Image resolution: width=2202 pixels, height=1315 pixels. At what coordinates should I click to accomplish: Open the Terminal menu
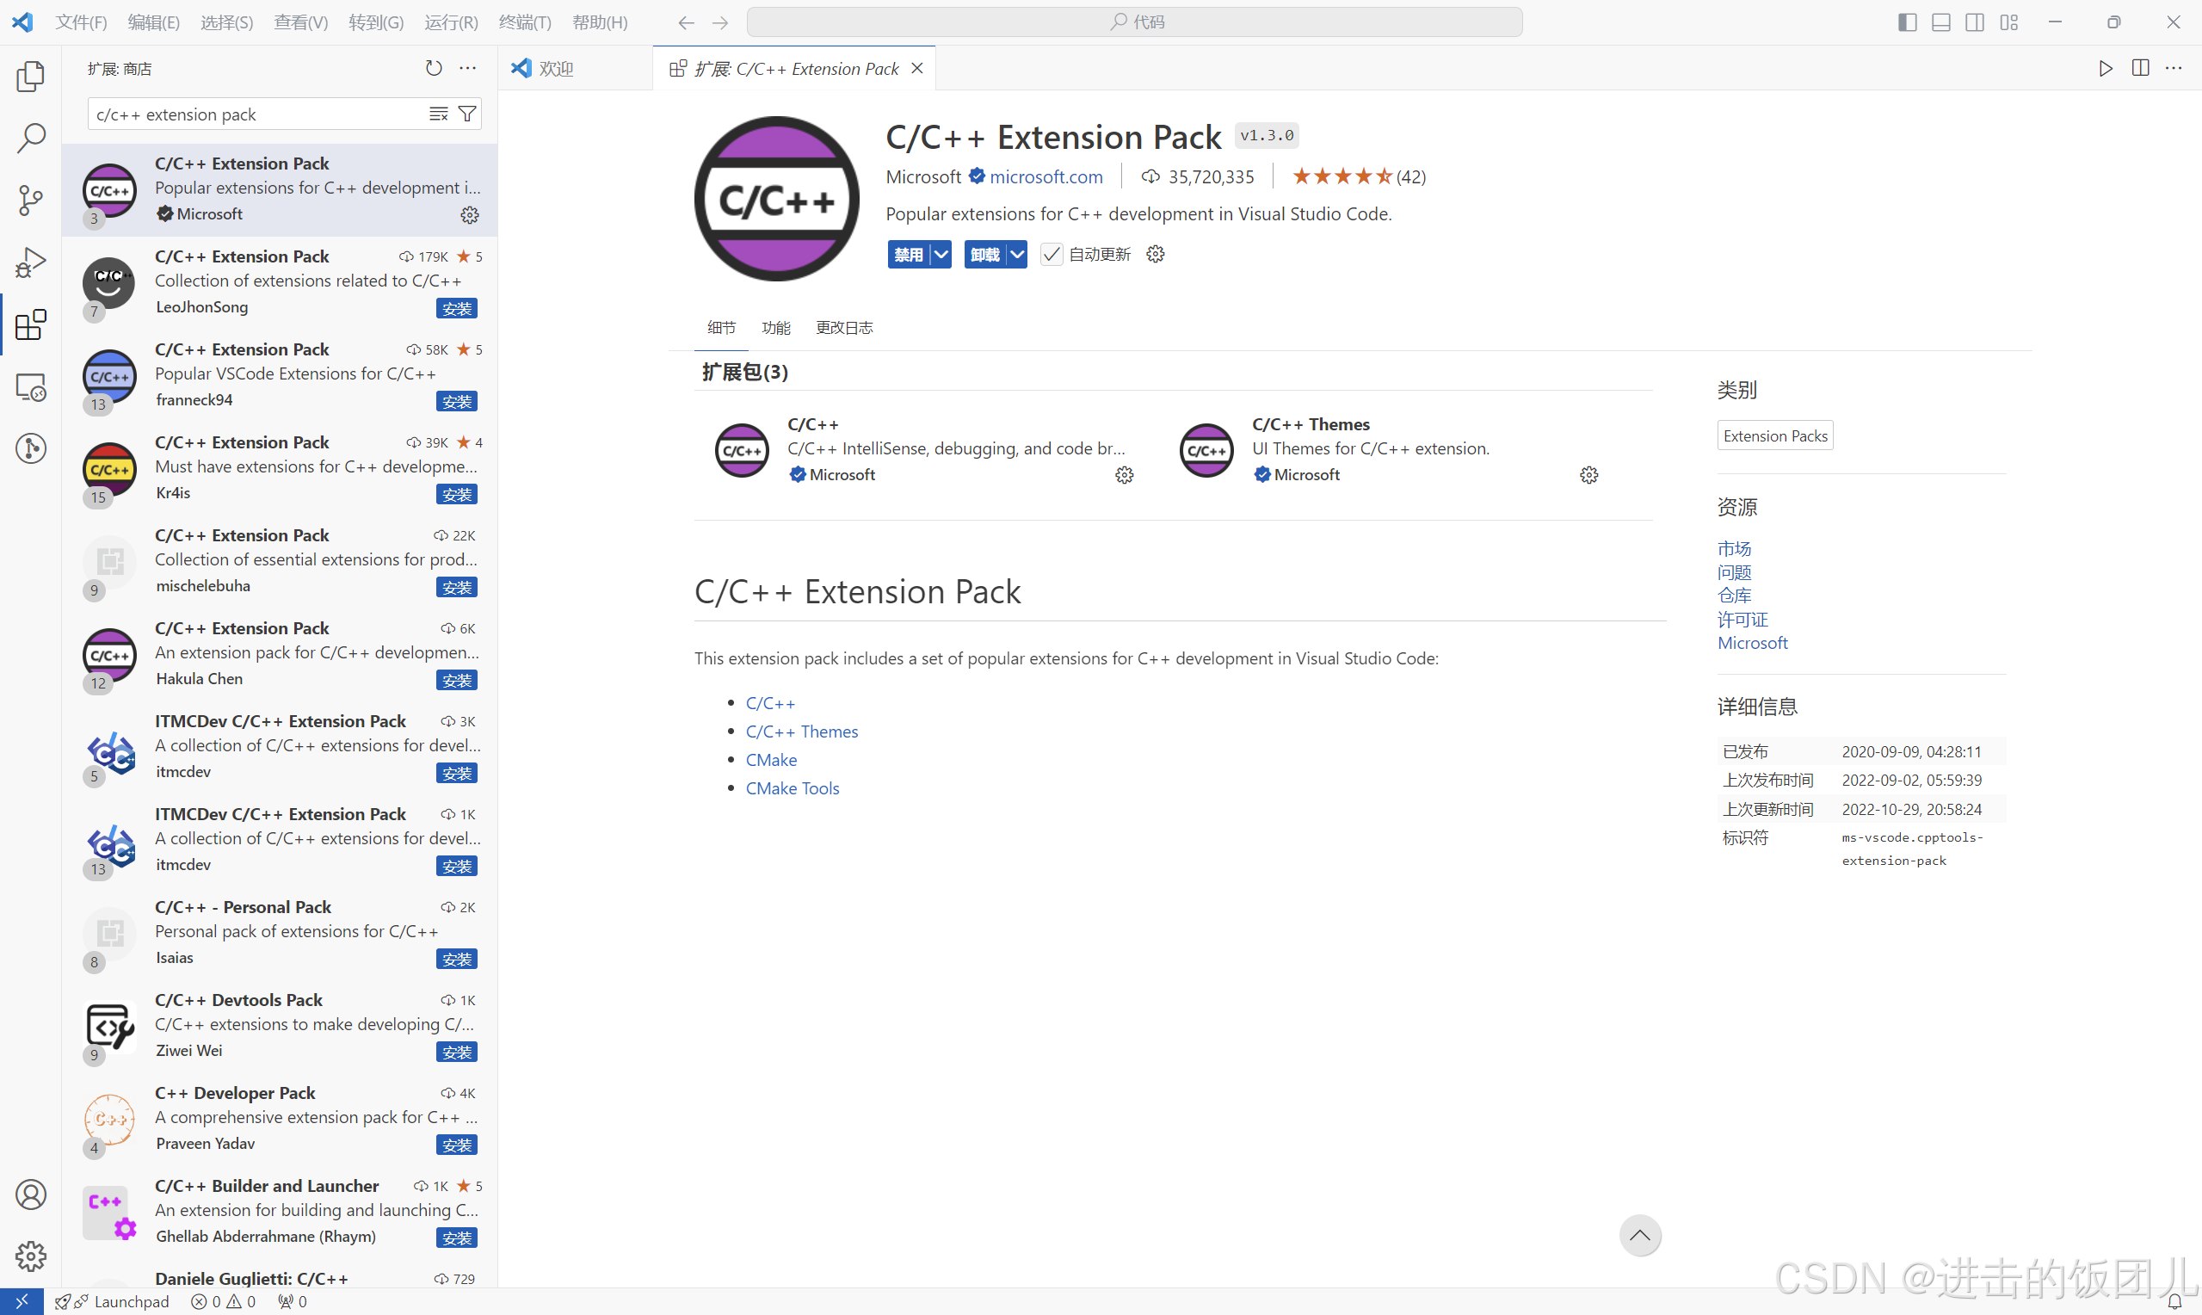[x=524, y=22]
